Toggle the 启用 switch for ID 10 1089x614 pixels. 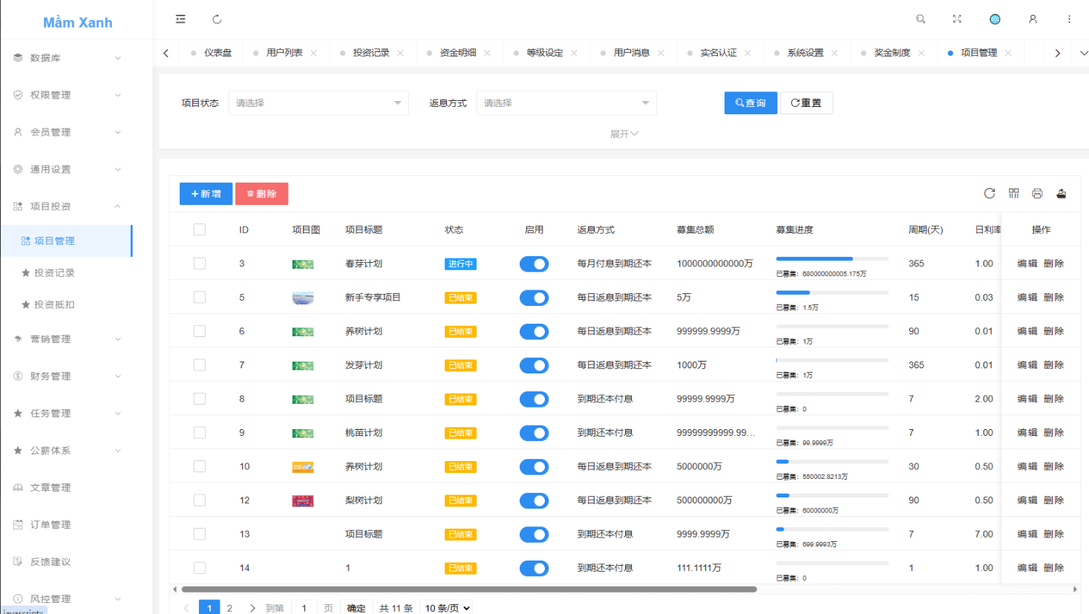pyautogui.click(x=534, y=467)
